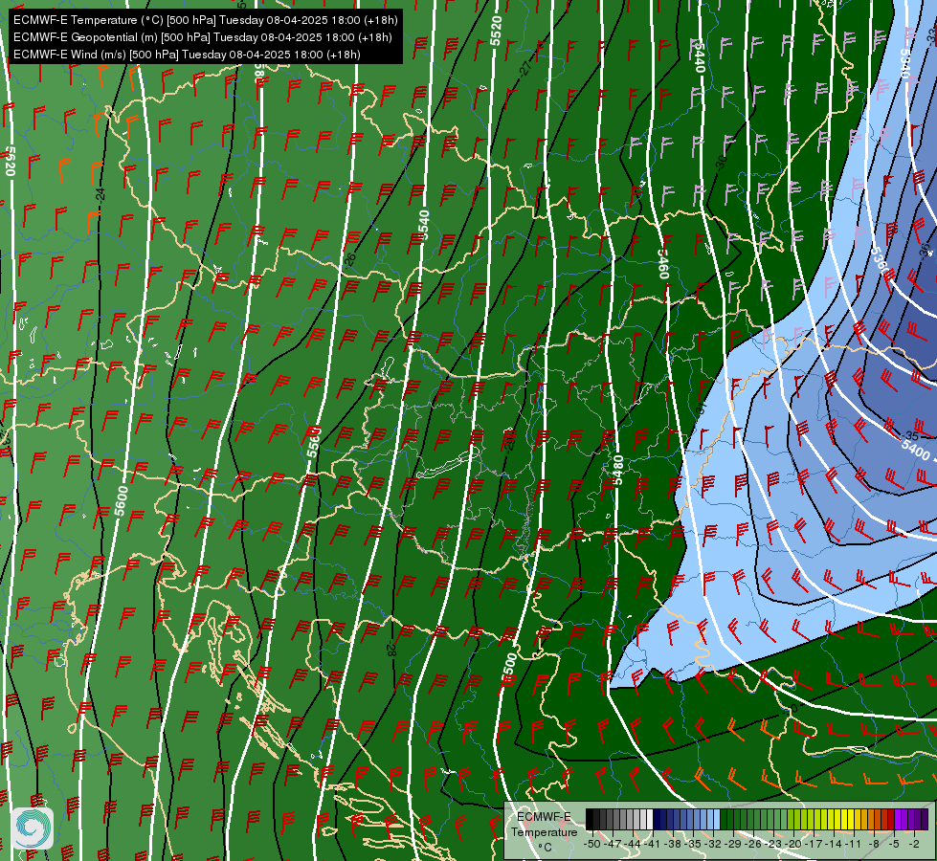Click the -41 value on the legend scale
This screenshot has height=861, width=937.
coord(652,844)
